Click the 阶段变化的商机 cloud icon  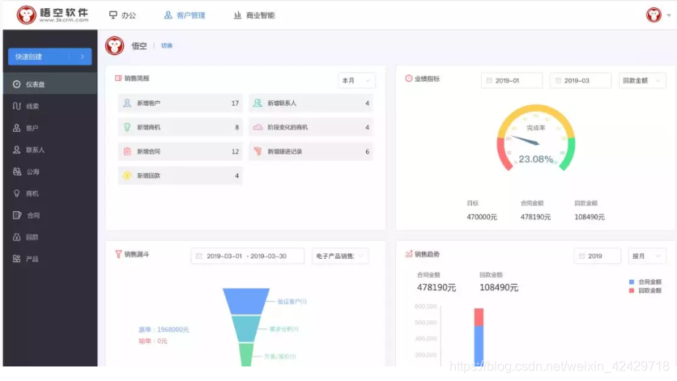258,127
